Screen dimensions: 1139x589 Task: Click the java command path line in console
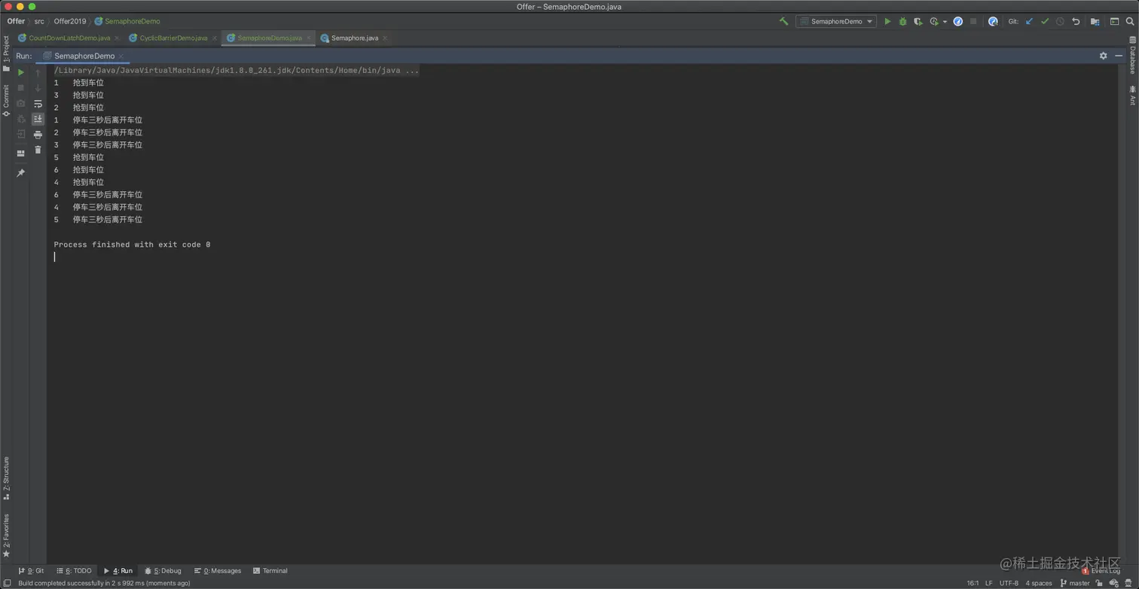(x=237, y=71)
